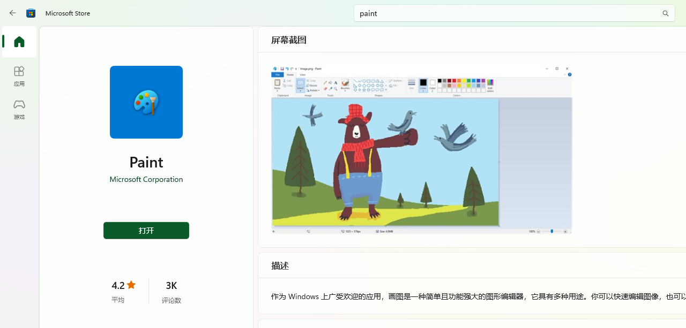Open the 游戏 (Games) section
This screenshot has width=686, height=328.
[x=19, y=109]
